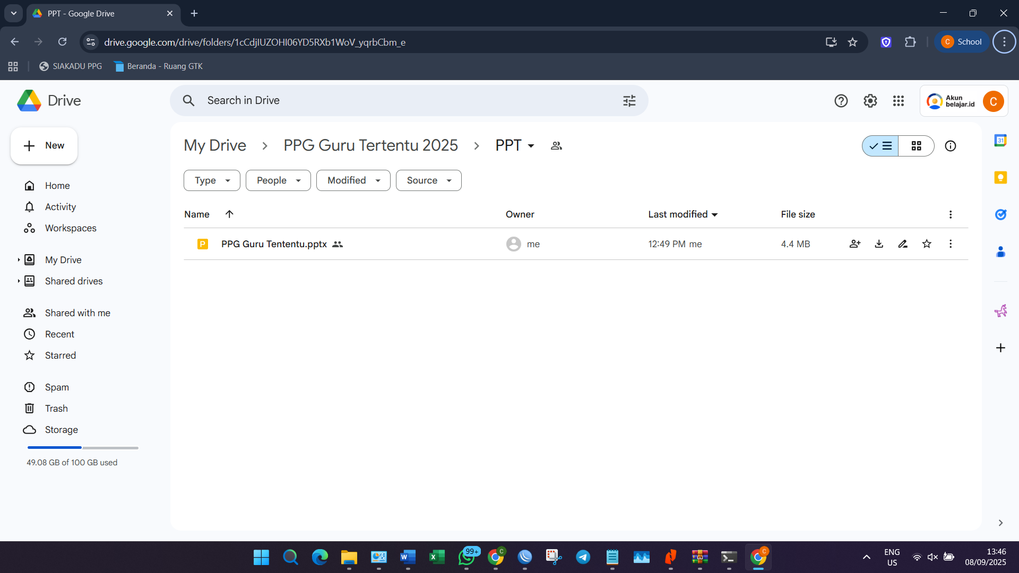Open the Type filter dropdown
This screenshot has width=1019, height=573.
click(x=212, y=180)
